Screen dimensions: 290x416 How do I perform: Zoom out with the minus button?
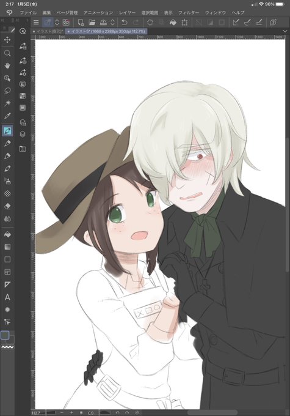tap(62, 413)
